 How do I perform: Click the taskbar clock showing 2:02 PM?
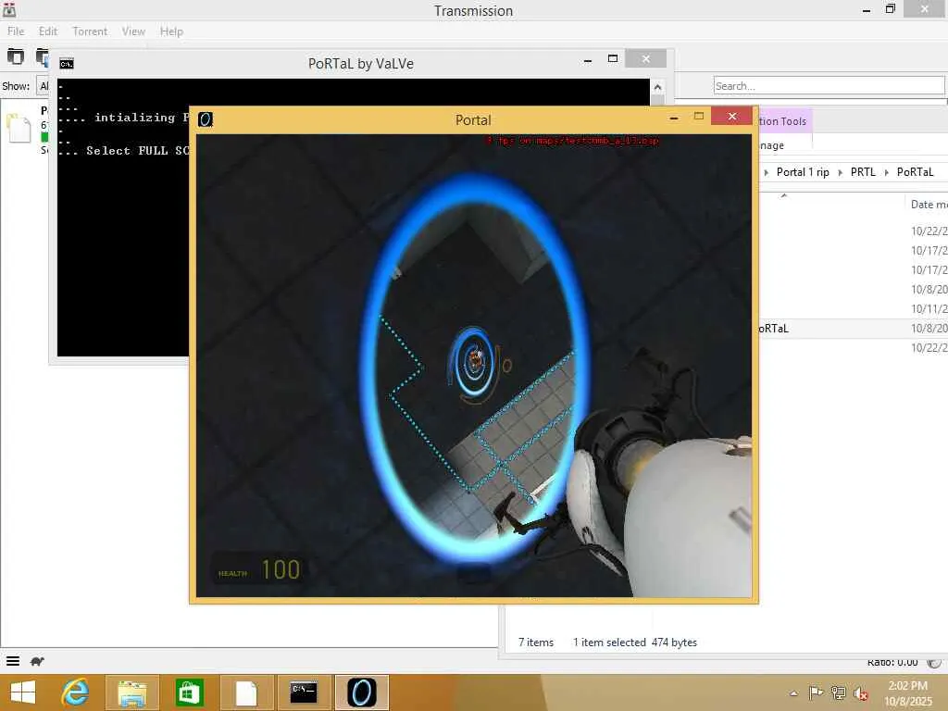coord(909,692)
